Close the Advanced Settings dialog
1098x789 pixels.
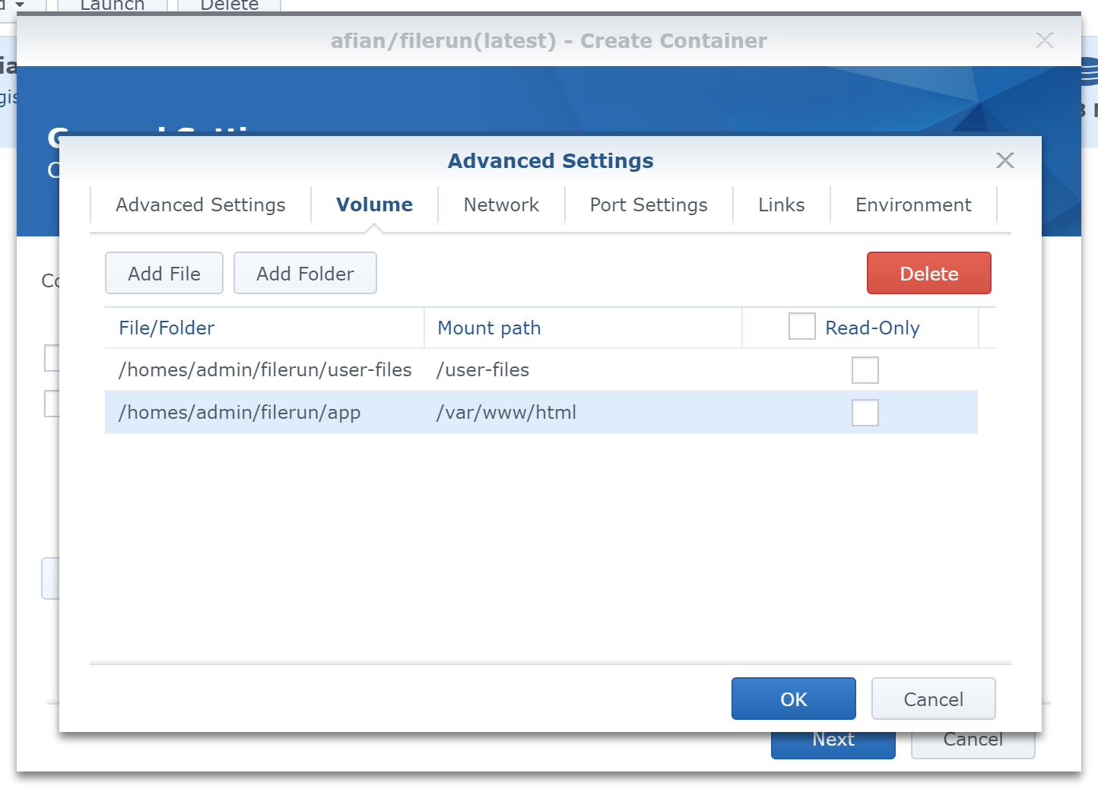pos(1004,160)
